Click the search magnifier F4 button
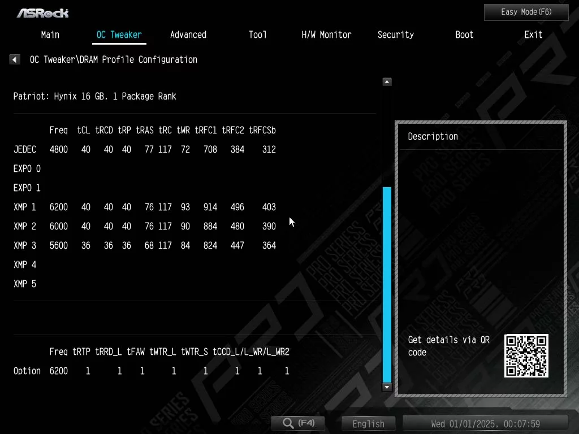This screenshot has height=434, width=579. point(299,423)
